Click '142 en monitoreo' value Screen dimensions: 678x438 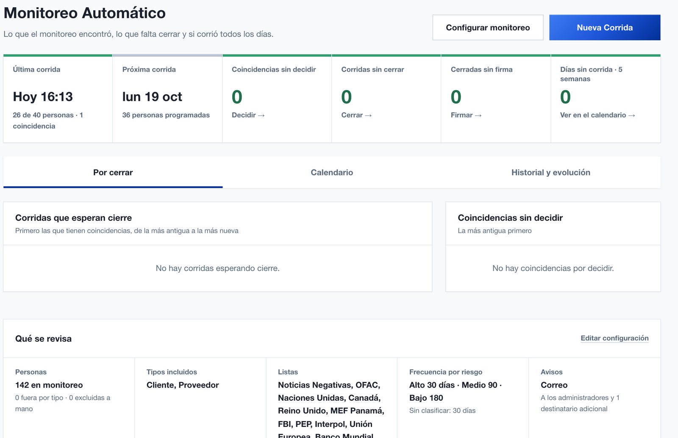coord(49,385)
